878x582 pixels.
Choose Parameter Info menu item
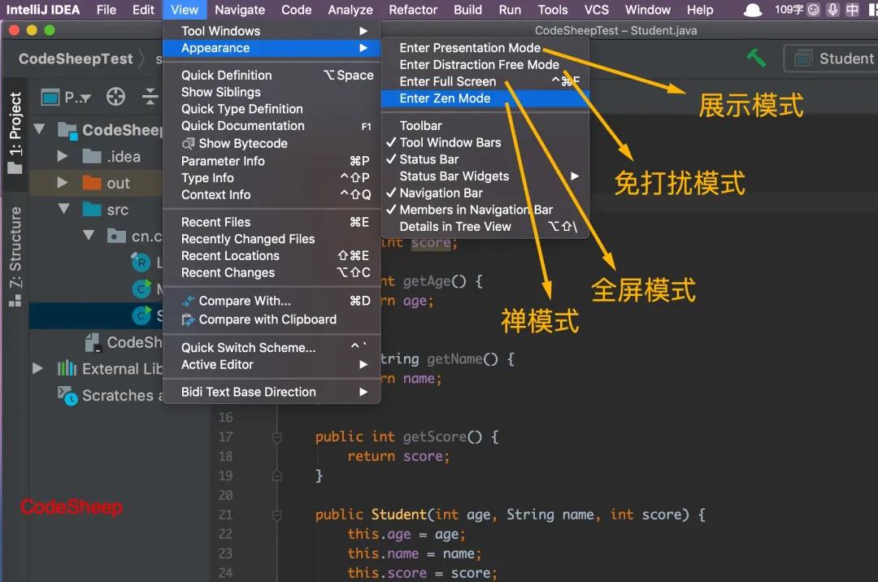point(272,161)
